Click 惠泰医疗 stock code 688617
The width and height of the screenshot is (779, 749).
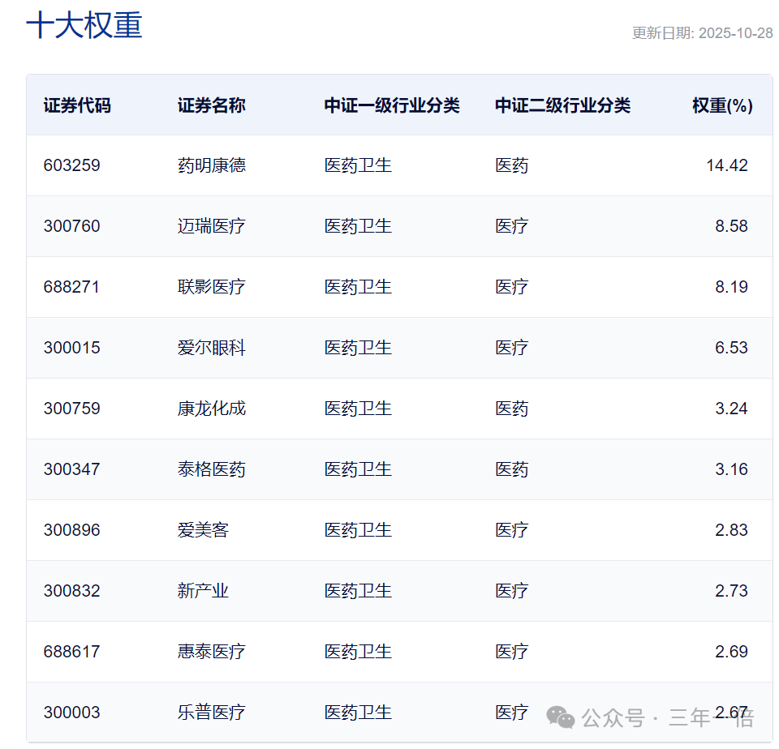tap(70, 651)
